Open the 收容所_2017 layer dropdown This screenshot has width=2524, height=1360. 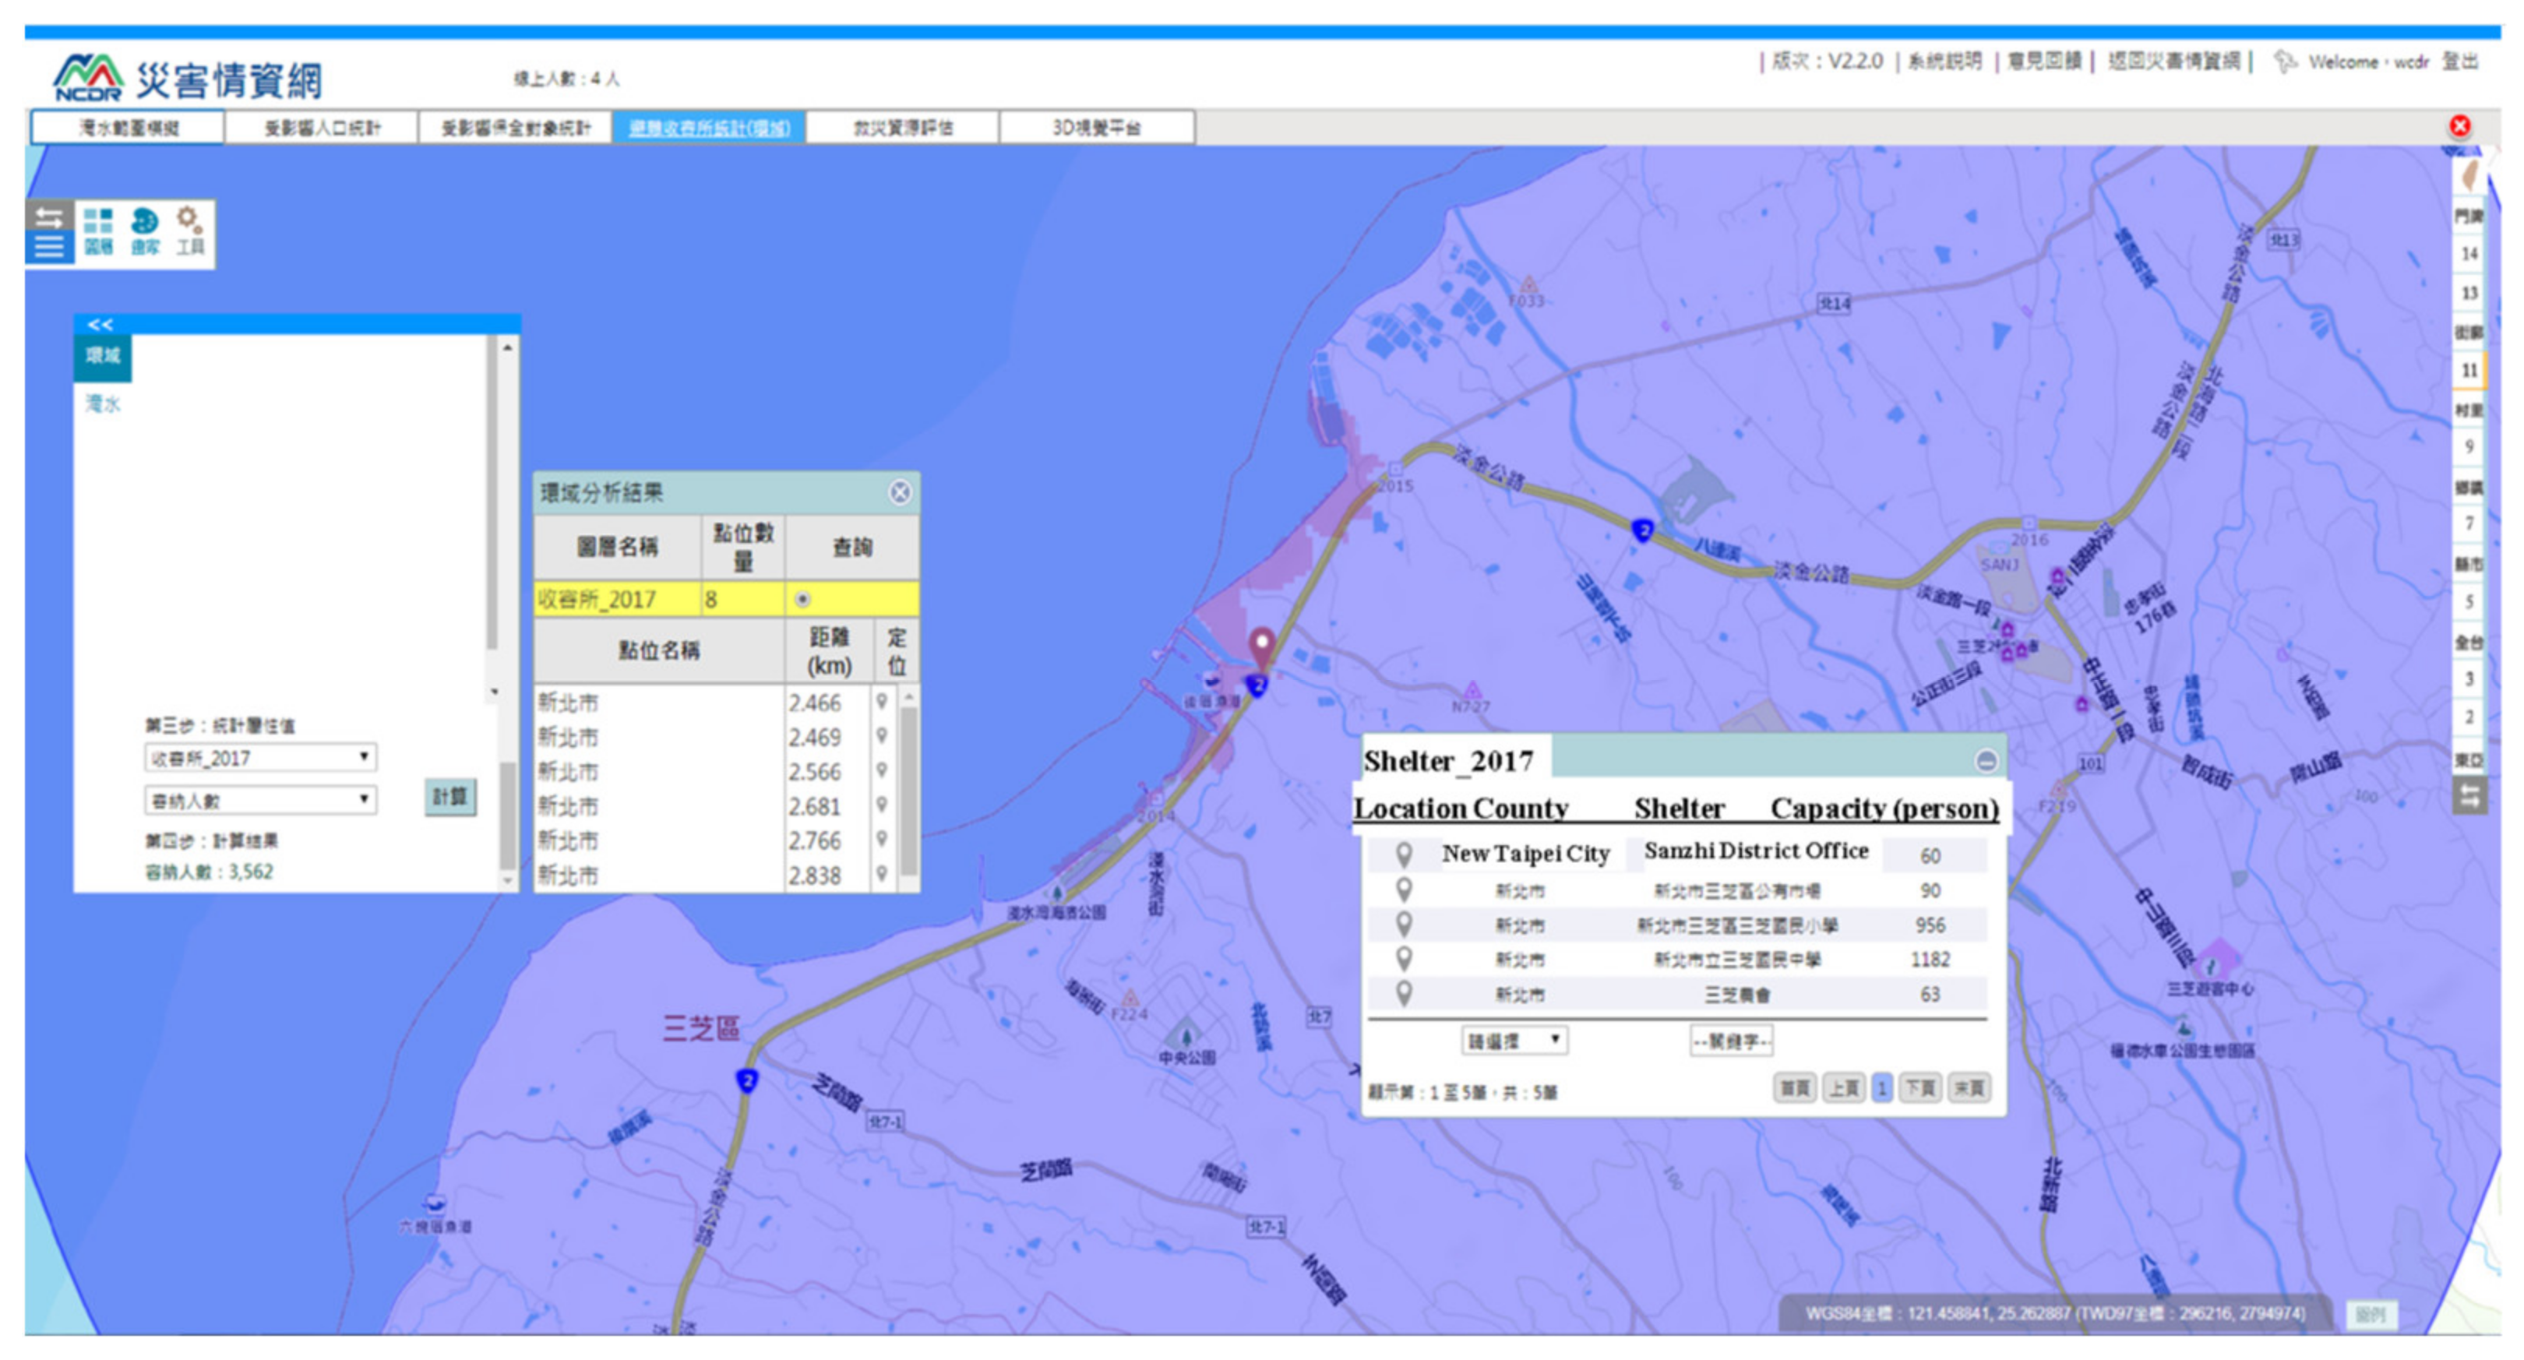(x=259, y=757)
